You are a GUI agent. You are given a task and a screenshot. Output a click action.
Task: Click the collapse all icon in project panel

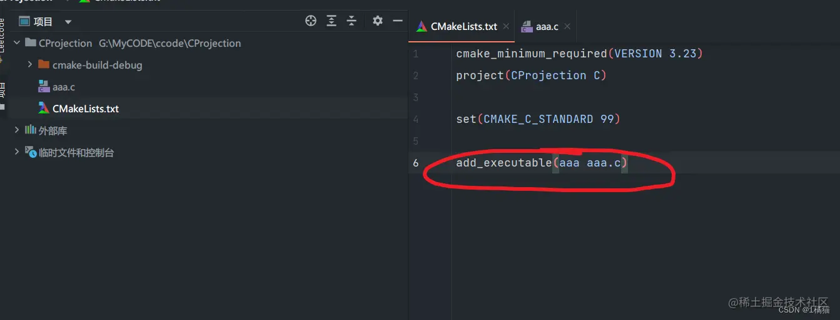352,21
